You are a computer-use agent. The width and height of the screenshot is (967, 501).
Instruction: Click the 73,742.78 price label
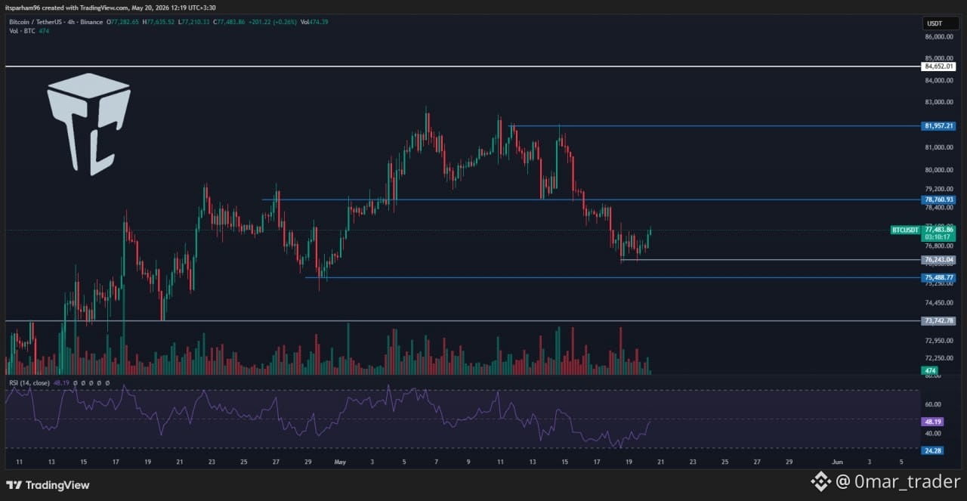point(939,320)
